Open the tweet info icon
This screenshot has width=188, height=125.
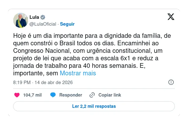tap(171, 82)
